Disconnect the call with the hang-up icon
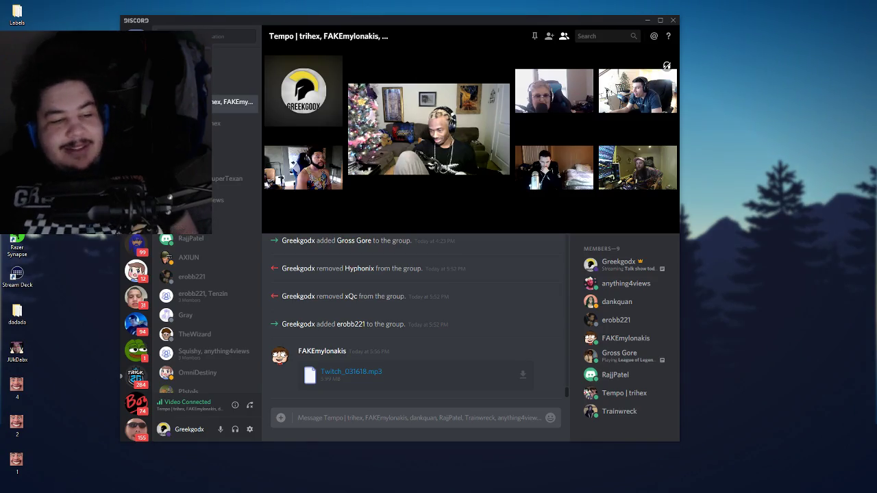Image resolution: width=877 pixels, height=493 pixels. (250, 405)
